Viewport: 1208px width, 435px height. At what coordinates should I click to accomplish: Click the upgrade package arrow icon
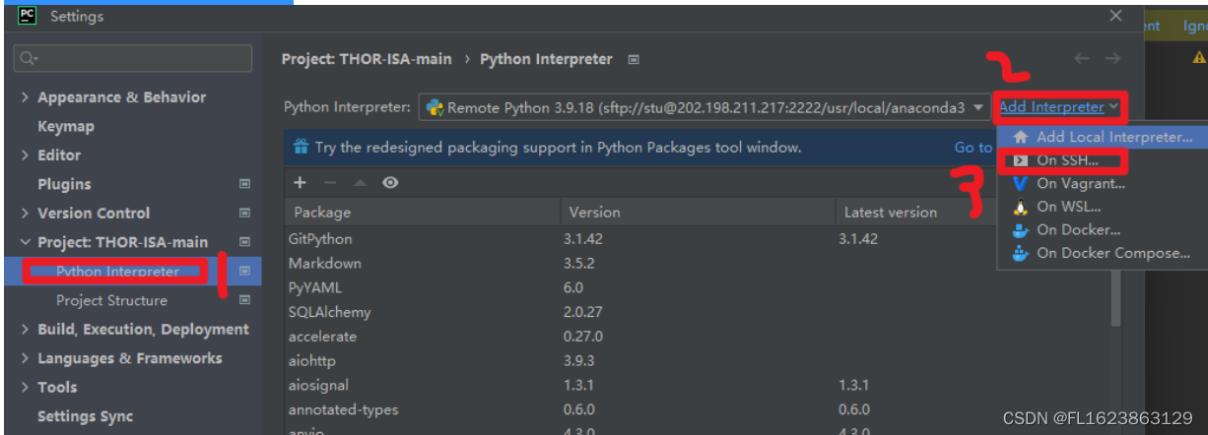pyautogui.click(x=361, y=182)
